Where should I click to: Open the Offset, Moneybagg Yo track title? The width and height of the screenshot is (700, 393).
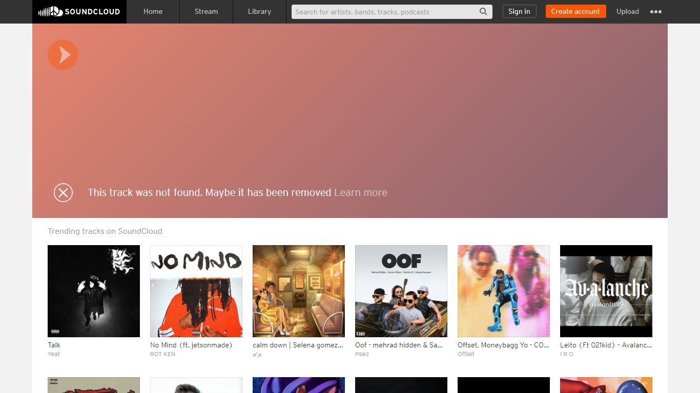tap(503, 345)
